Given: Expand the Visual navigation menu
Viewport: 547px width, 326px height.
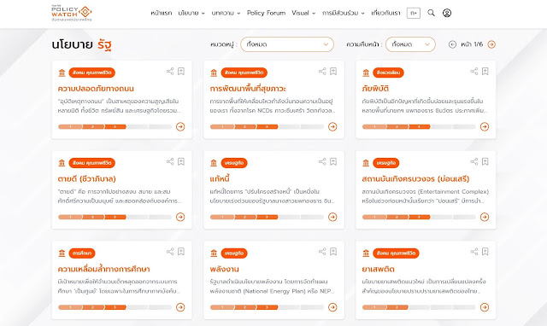Looking at the screenshot, I should click(x=303, y=13).
